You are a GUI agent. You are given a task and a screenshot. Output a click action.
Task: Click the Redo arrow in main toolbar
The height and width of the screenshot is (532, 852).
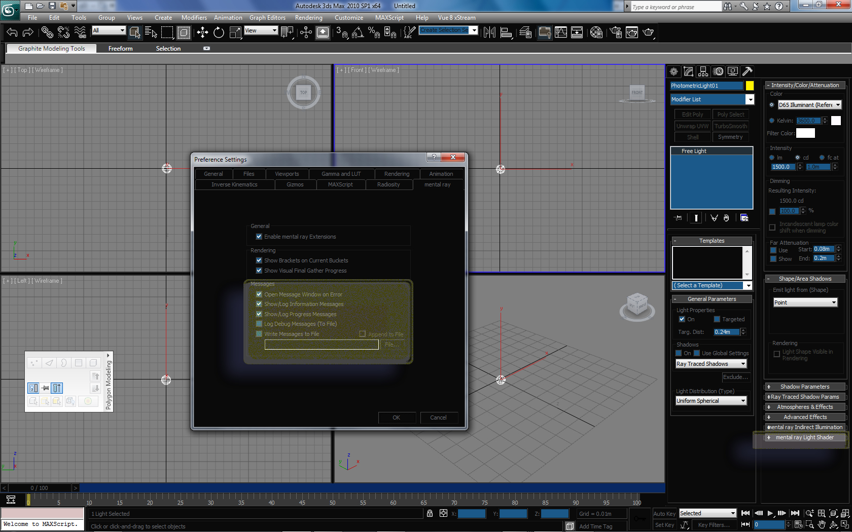28,32
